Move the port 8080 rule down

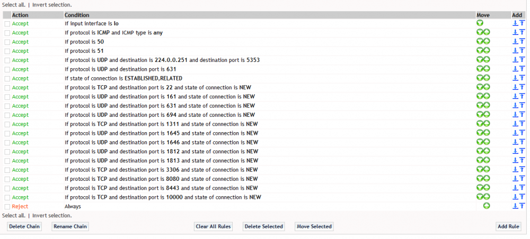click(480, 179)
